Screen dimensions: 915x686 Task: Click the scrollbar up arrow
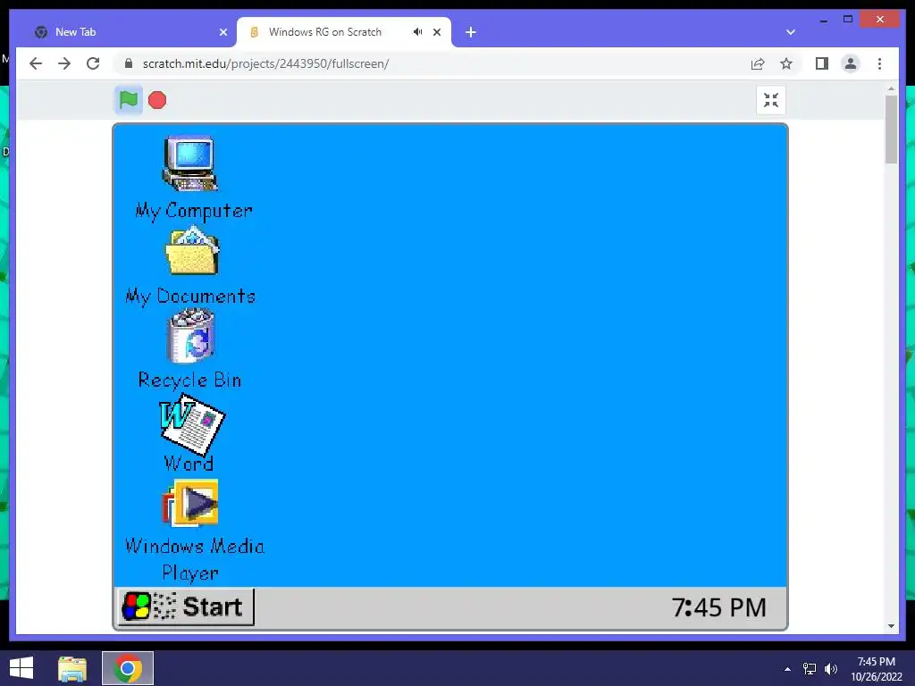891,88
